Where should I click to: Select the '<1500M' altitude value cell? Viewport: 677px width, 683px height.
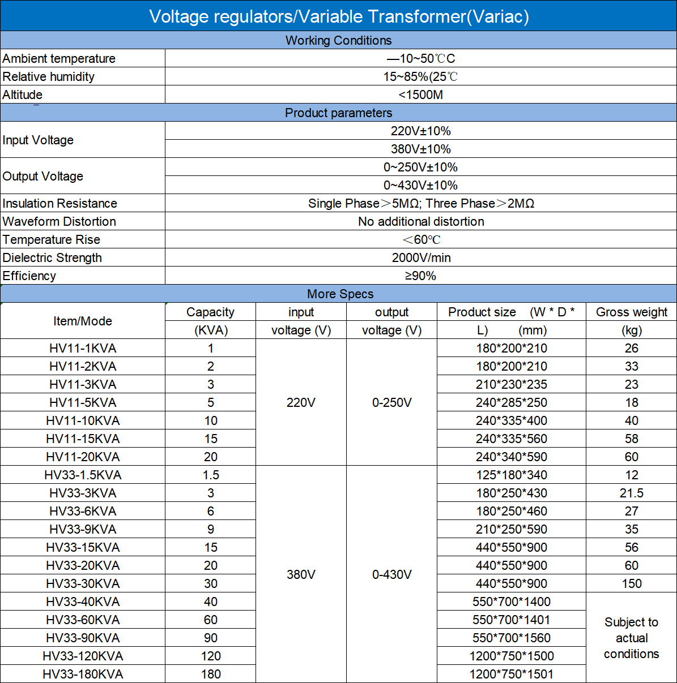(x=420, y=94)
